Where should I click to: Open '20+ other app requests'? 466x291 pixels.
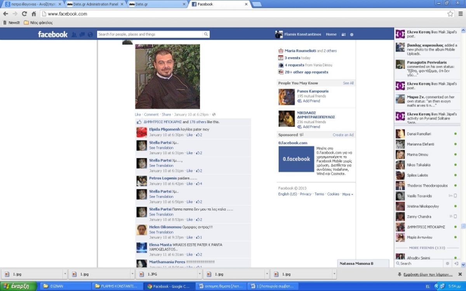[x=306, y=72]
